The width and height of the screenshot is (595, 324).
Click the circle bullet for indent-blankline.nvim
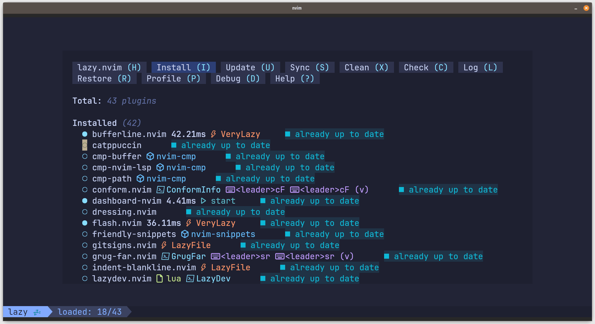pos(85,267)
